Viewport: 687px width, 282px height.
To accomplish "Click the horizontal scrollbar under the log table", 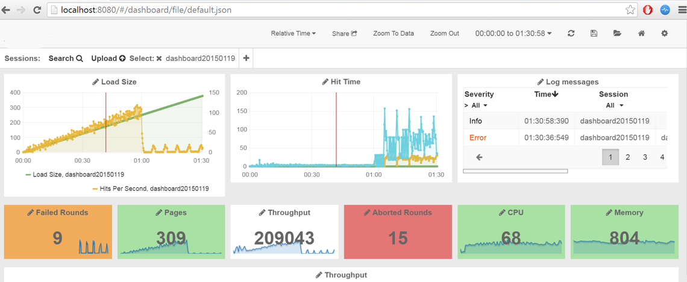I will click(x=515, y=171).
